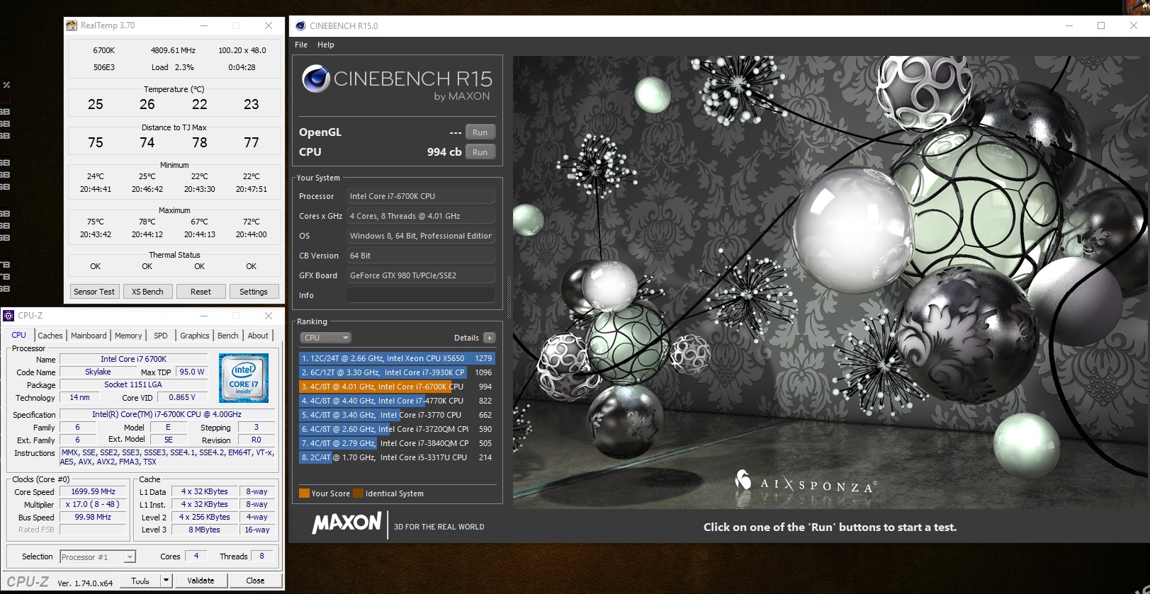Click the Info input field in Your System

click(421, 295)
